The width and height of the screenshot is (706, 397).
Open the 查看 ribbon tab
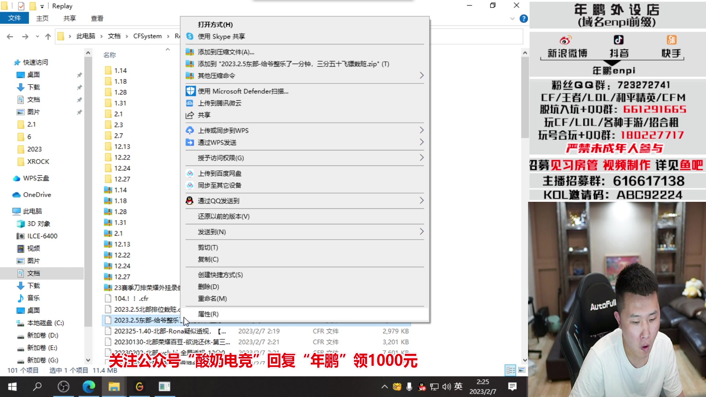pos(97,18)
